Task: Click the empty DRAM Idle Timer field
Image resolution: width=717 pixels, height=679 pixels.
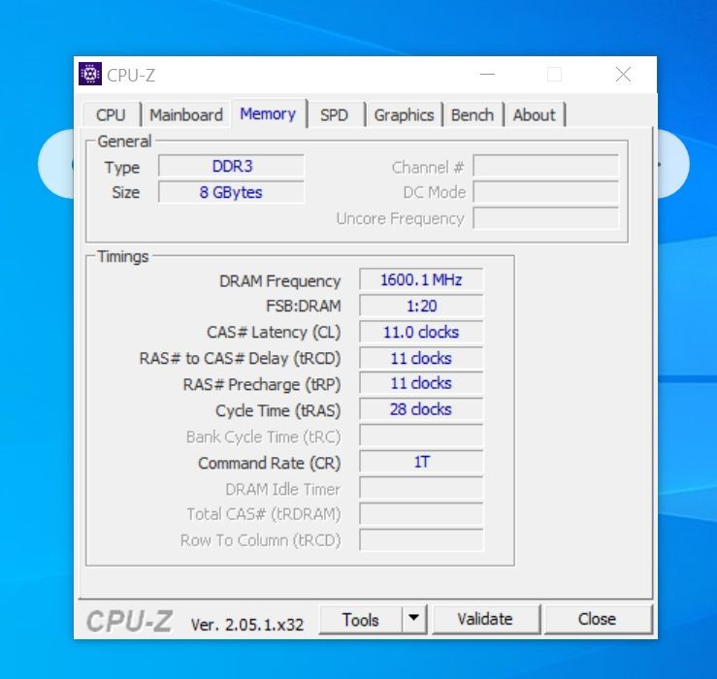Action: click(421, 488)
